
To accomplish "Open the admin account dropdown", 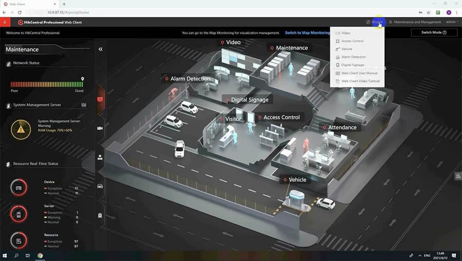I will click(x=452, y=22).
